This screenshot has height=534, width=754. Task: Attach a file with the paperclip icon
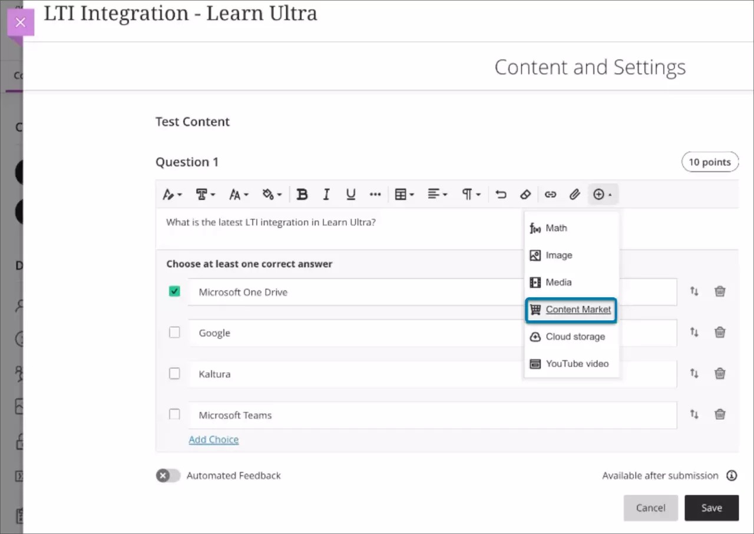575,194
